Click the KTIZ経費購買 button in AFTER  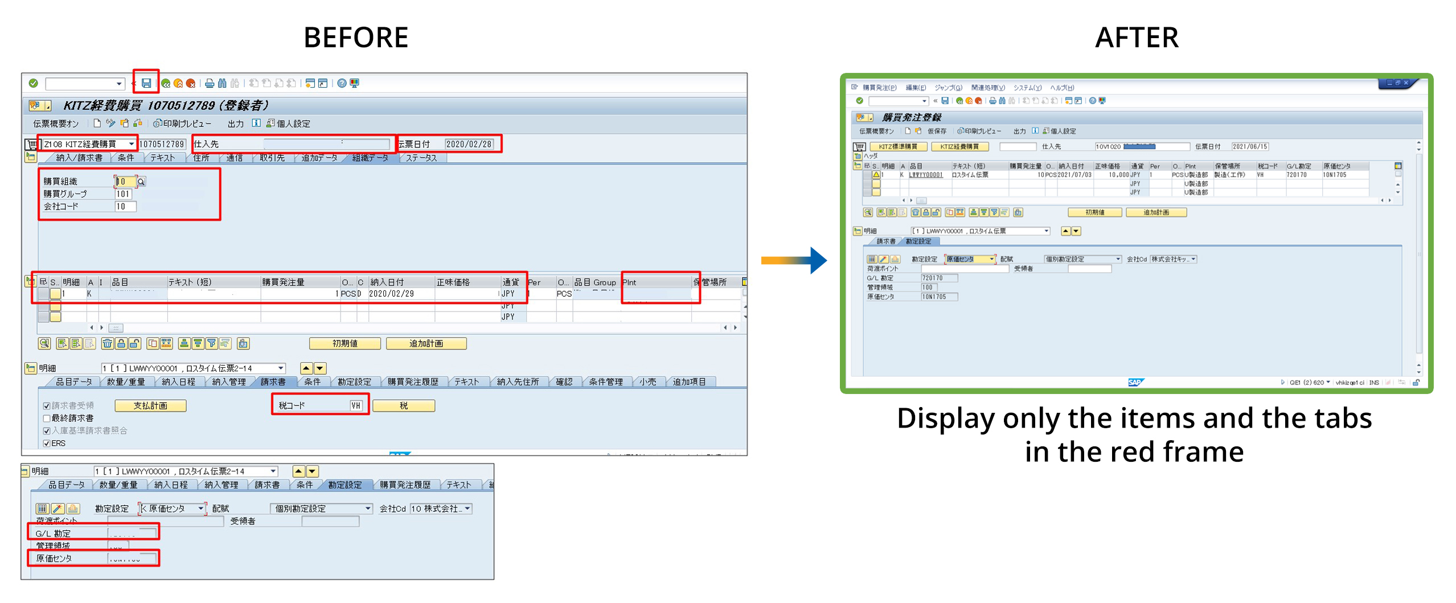(959, 146)
